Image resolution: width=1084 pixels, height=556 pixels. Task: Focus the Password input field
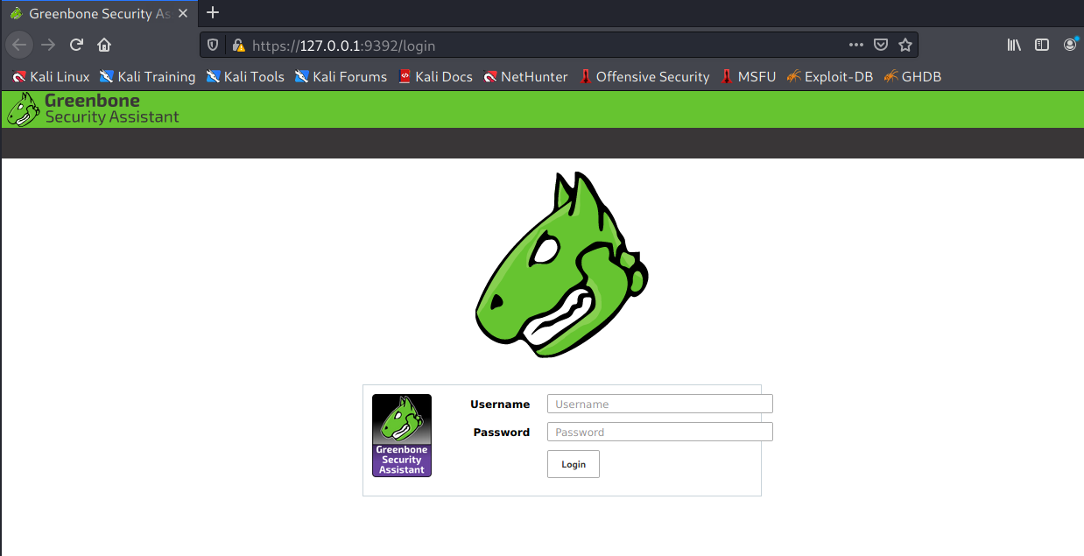(x=659, y=432)
